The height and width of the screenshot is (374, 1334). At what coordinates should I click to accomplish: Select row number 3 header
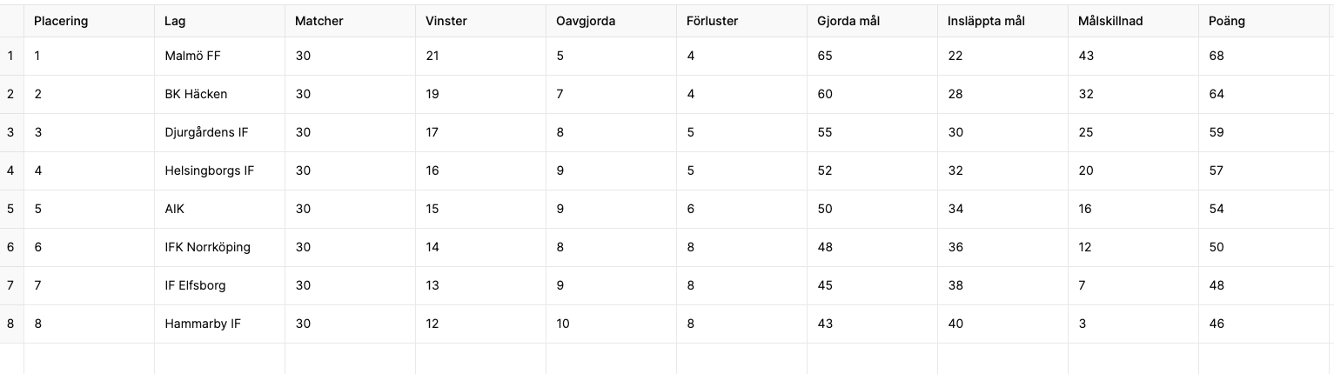(11, 132)
